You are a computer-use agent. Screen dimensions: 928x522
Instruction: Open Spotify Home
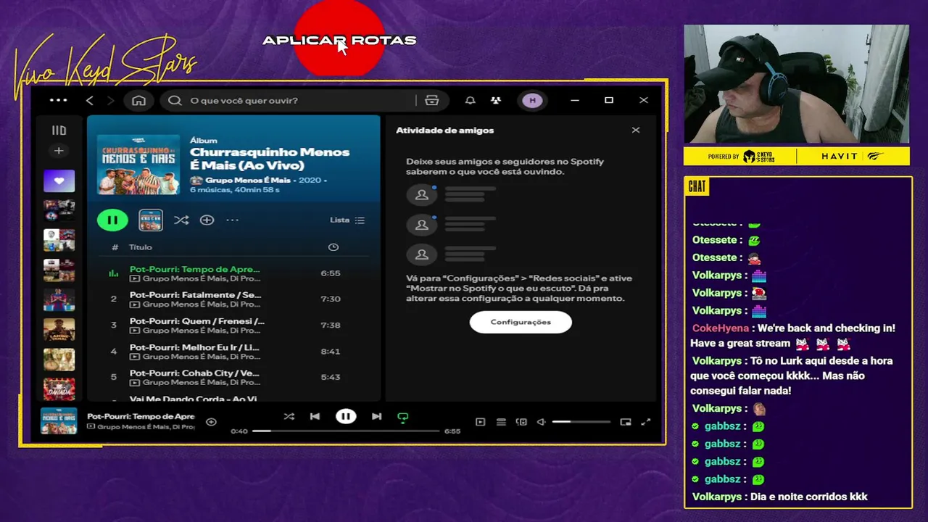138,100
